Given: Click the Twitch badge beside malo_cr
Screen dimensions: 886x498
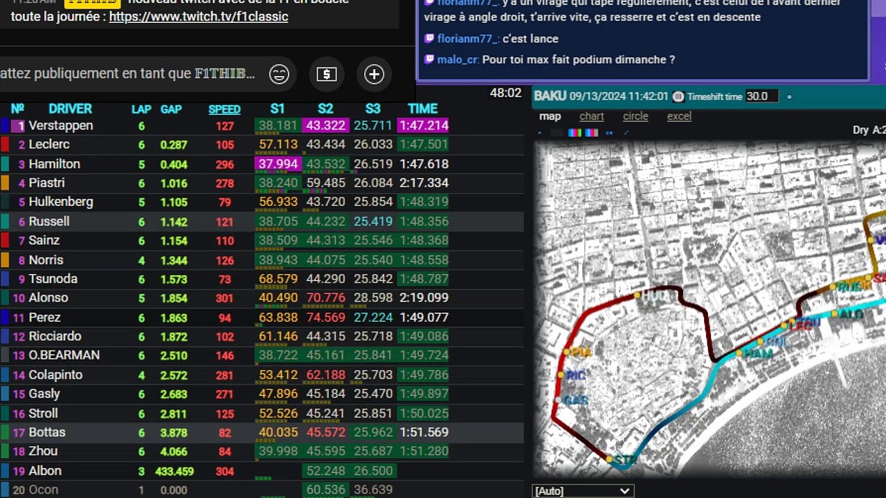Looking at the screenshot, I should tap(430, 59).
